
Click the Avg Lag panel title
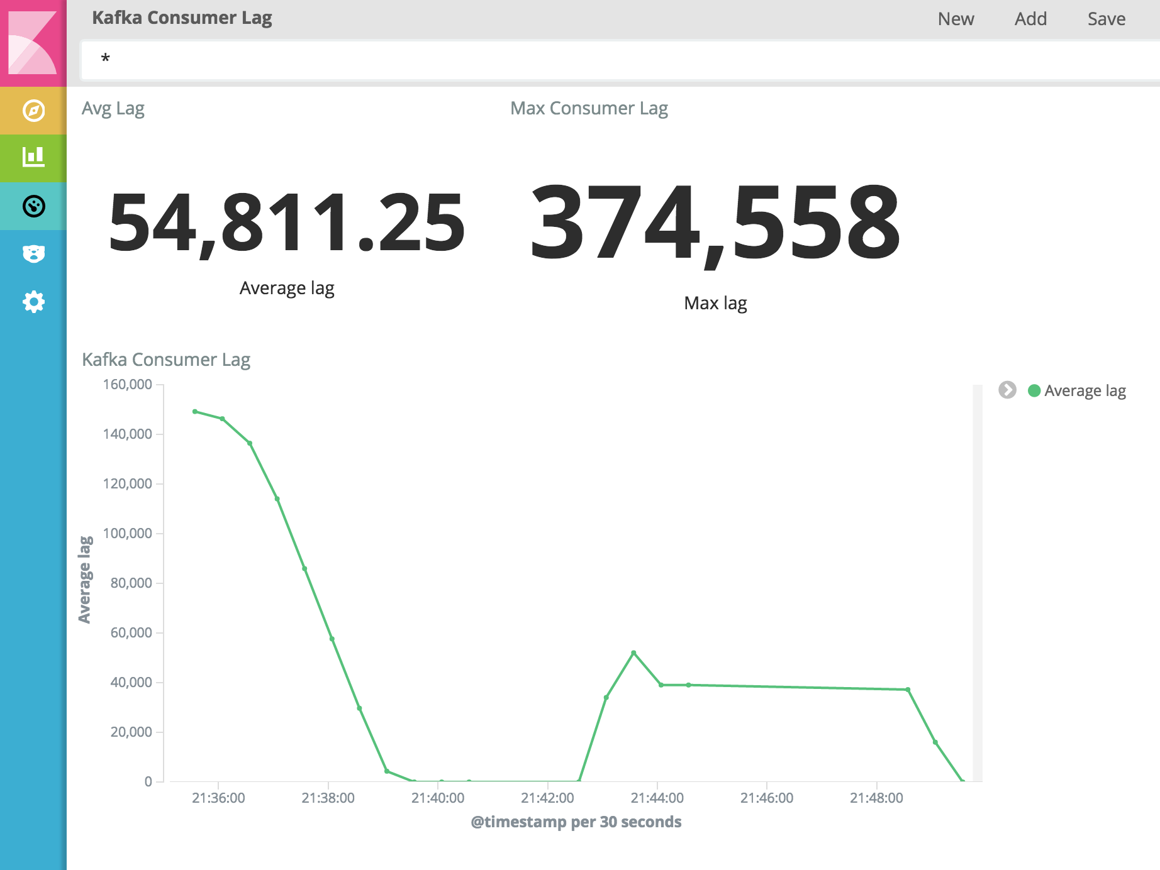click(x=113, y=109)
